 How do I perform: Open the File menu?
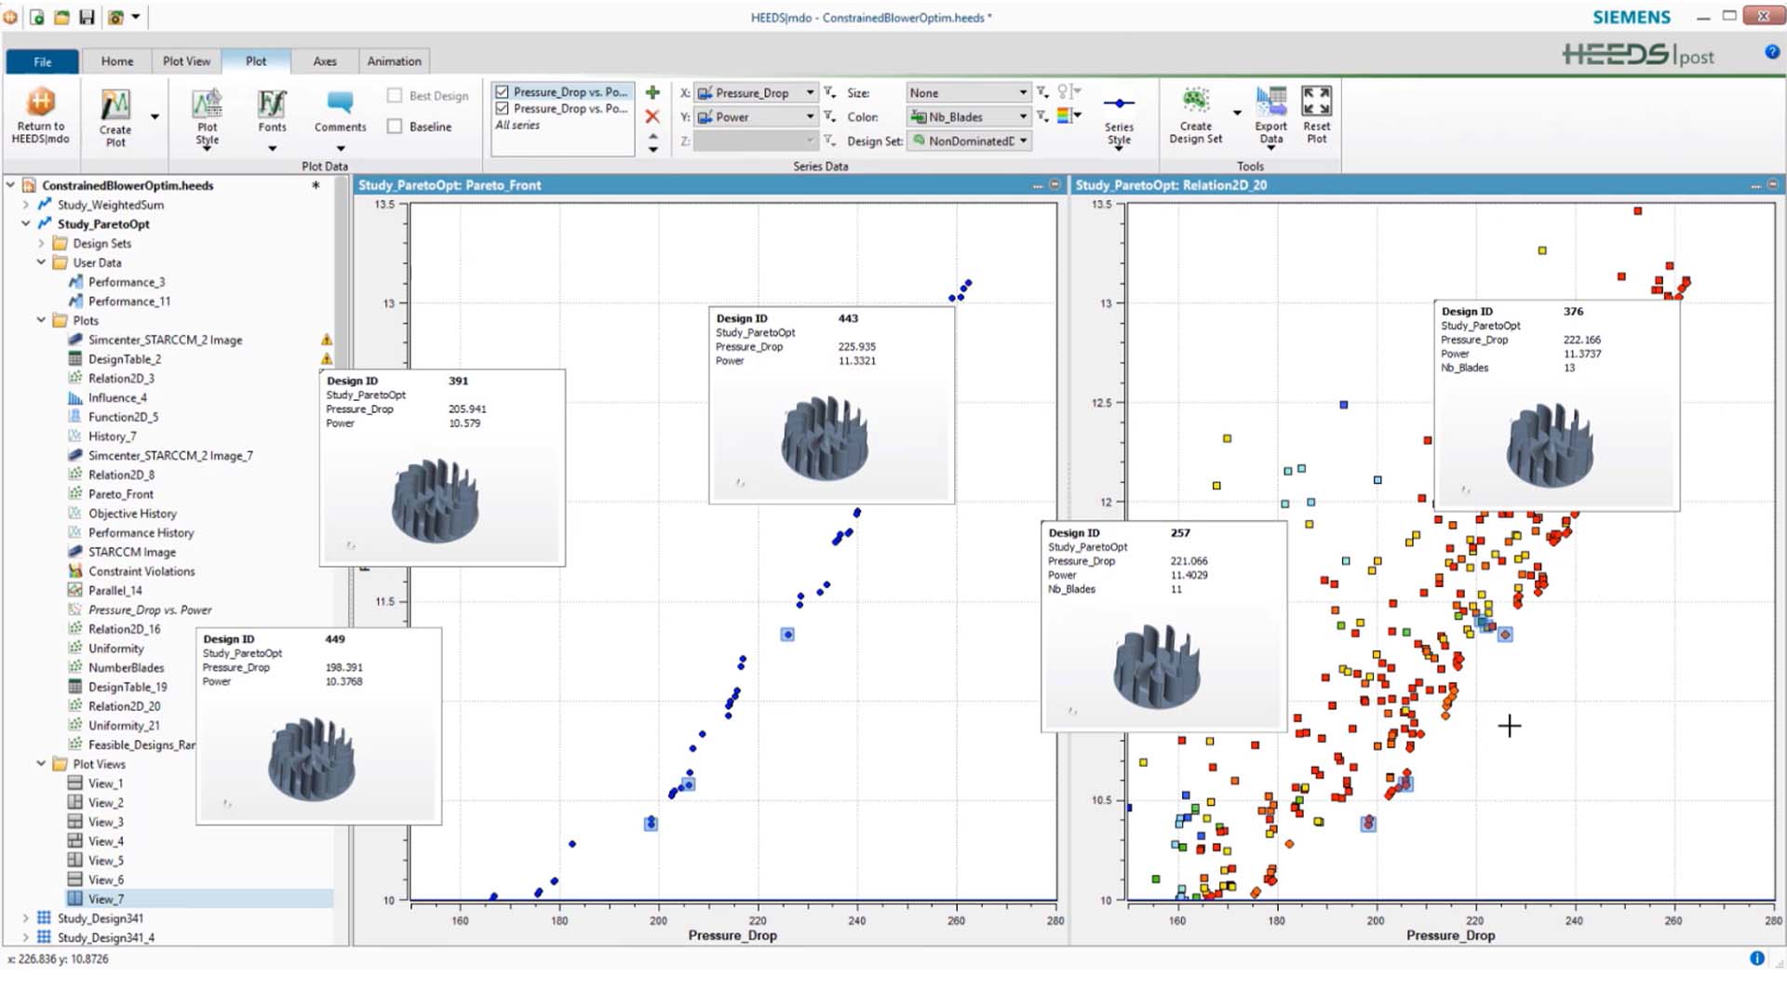point(41,60)
